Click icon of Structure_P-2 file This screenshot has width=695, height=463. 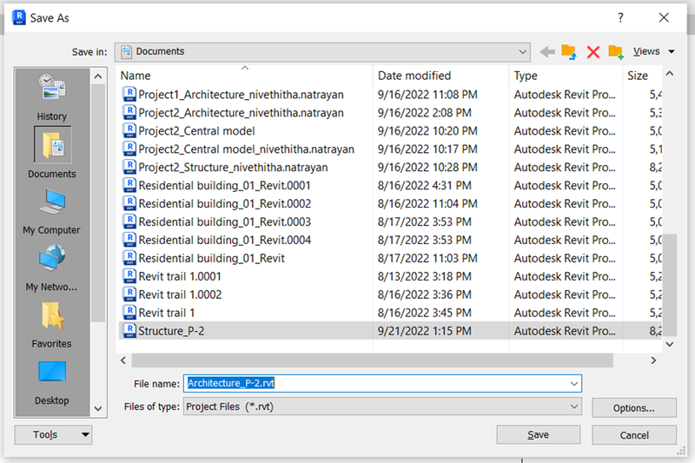(x=129, y=330)
